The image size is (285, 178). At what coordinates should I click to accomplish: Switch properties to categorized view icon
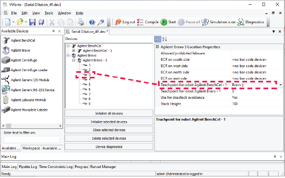tap(158, 39)
